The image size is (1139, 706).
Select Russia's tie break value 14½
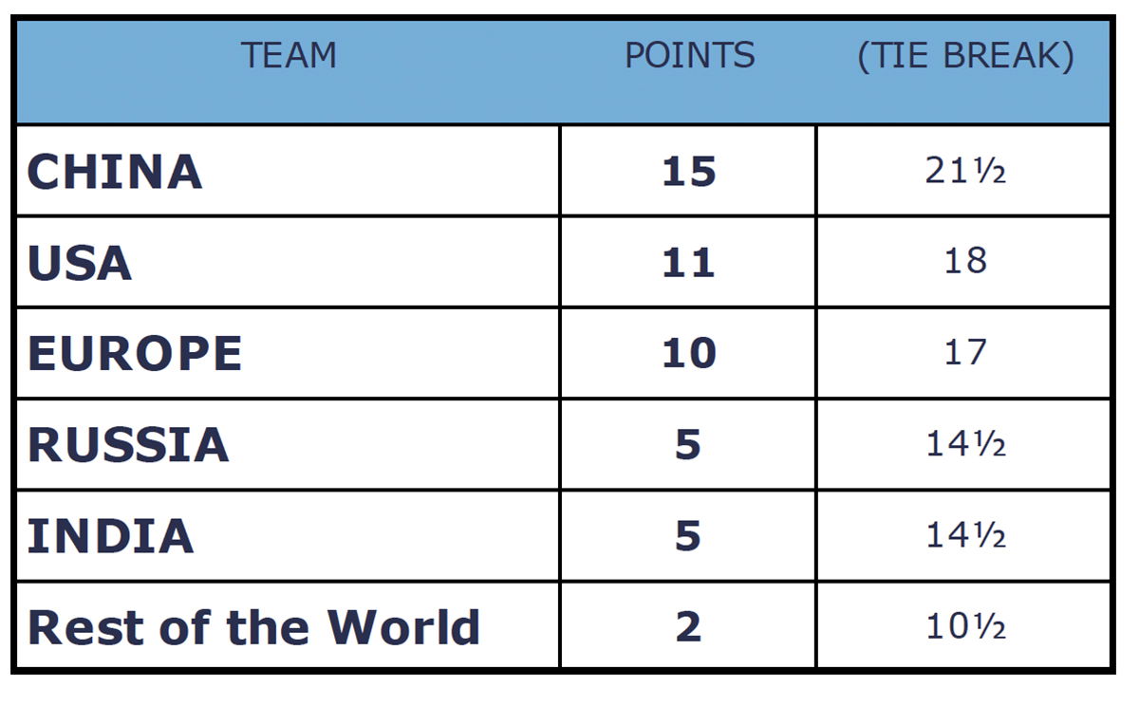(x=964, y=444)
